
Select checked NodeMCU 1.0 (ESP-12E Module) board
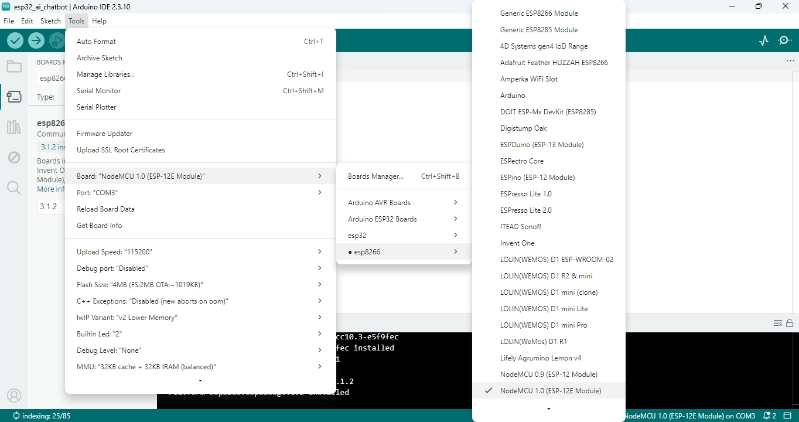[549, 391]
